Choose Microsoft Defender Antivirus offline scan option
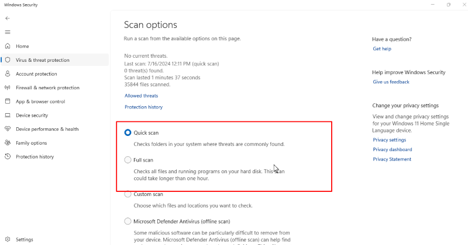Image resolution: width=468 pixels, height=245 pixels. [128, 221]
